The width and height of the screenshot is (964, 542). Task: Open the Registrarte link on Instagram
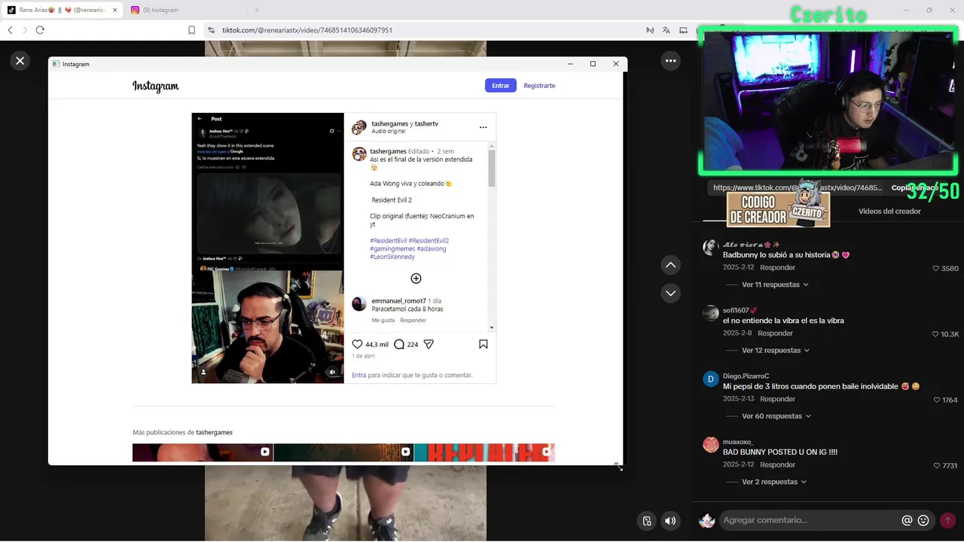(x=539, y=86)
